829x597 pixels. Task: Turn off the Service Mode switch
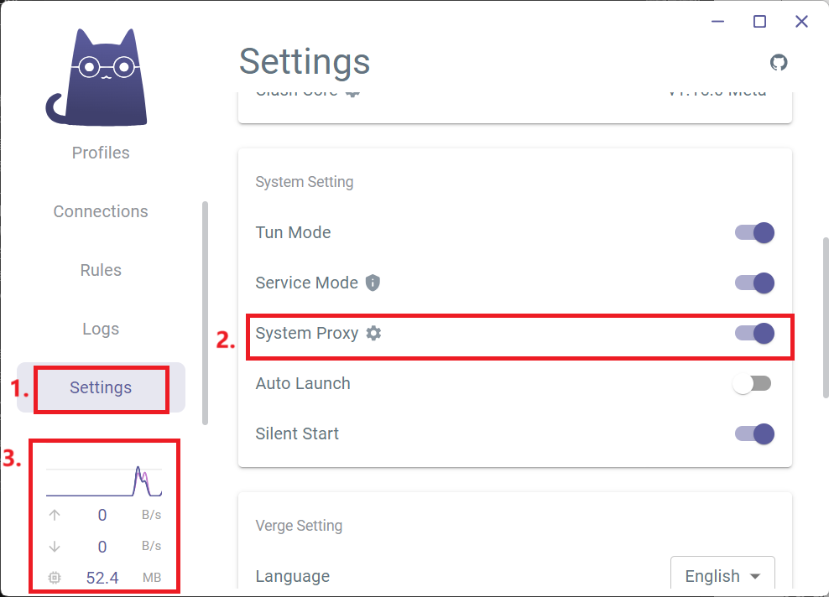pos(754,283)
